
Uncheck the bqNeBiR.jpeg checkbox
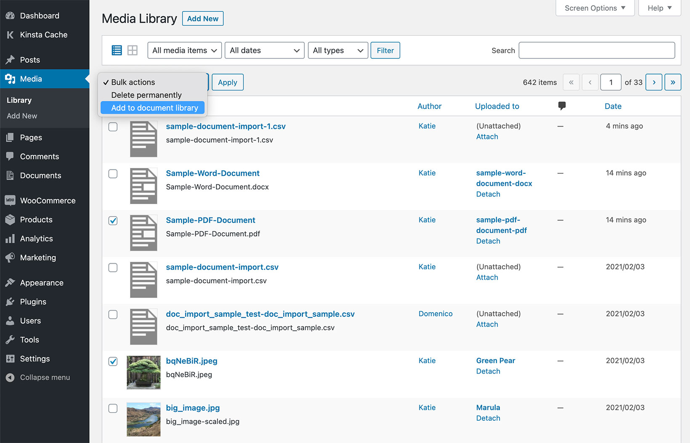[113, 361]
